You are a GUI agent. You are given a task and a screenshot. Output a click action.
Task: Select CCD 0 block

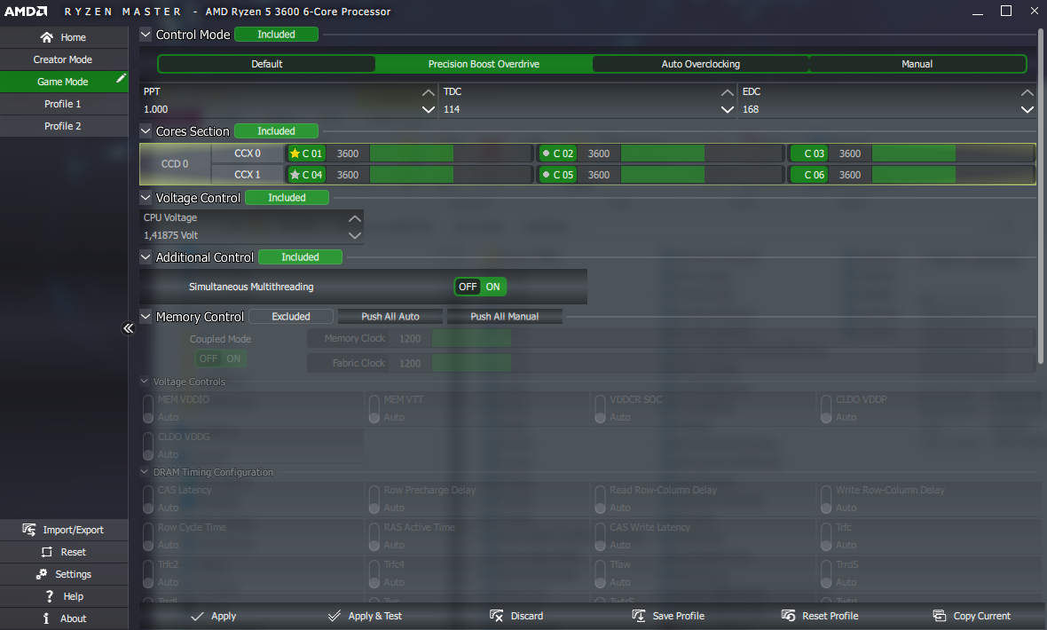tap(175, 163)
